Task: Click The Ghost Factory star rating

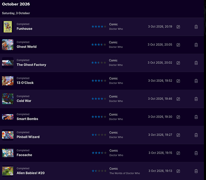Action: (99, 63)
